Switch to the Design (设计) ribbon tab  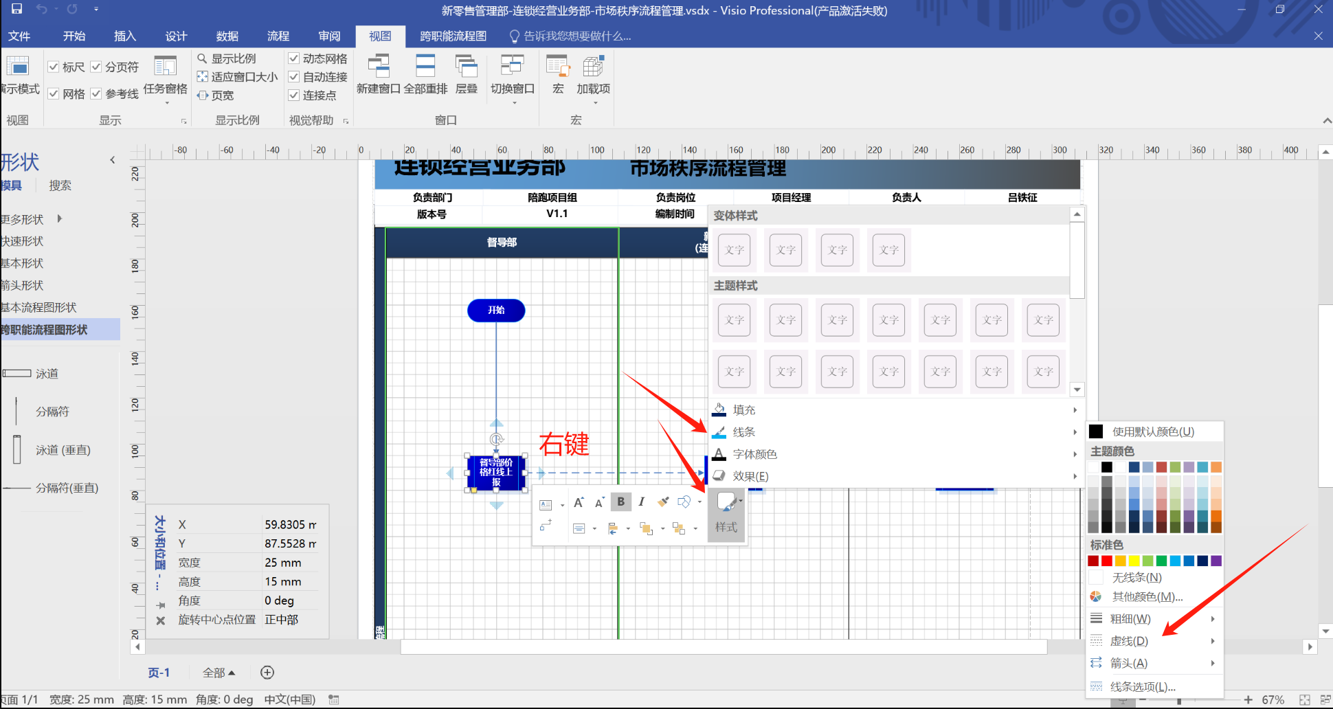point(176,36)
